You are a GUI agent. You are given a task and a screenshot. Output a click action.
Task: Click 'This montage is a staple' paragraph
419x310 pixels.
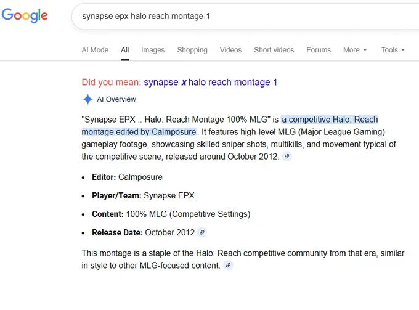[x=243, y=259]
